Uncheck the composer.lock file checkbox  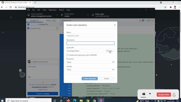coord(28,28)
